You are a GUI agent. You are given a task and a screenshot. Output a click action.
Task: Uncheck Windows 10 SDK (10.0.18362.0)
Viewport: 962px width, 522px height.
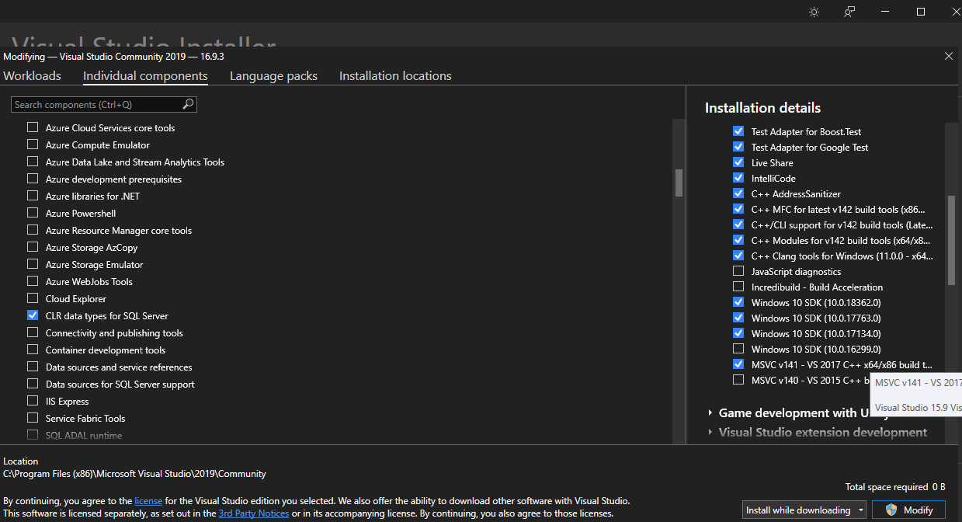pos(738,302)
